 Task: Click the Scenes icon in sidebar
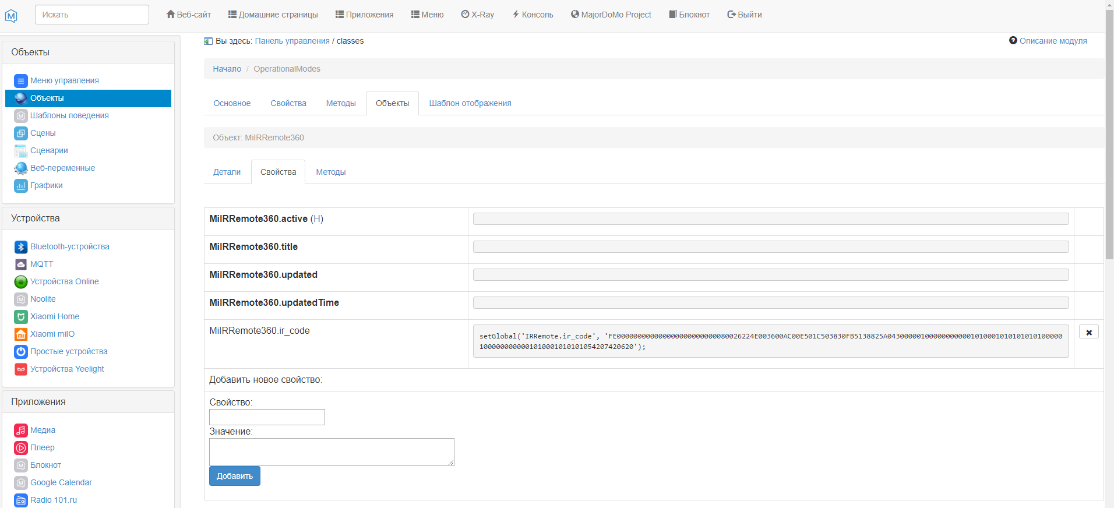click(21, 133)
